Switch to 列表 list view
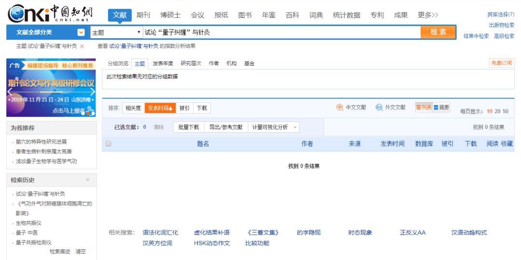Screen dimensions: 521x260 point(424,108)
